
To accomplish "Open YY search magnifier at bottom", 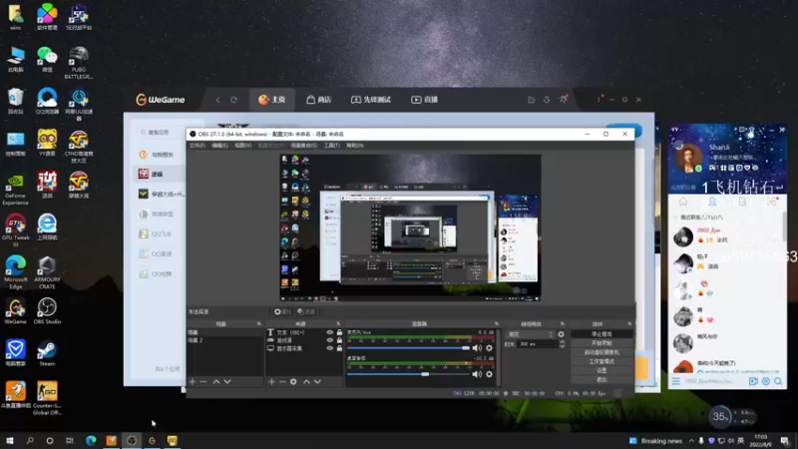I will (x=778, y=381).
